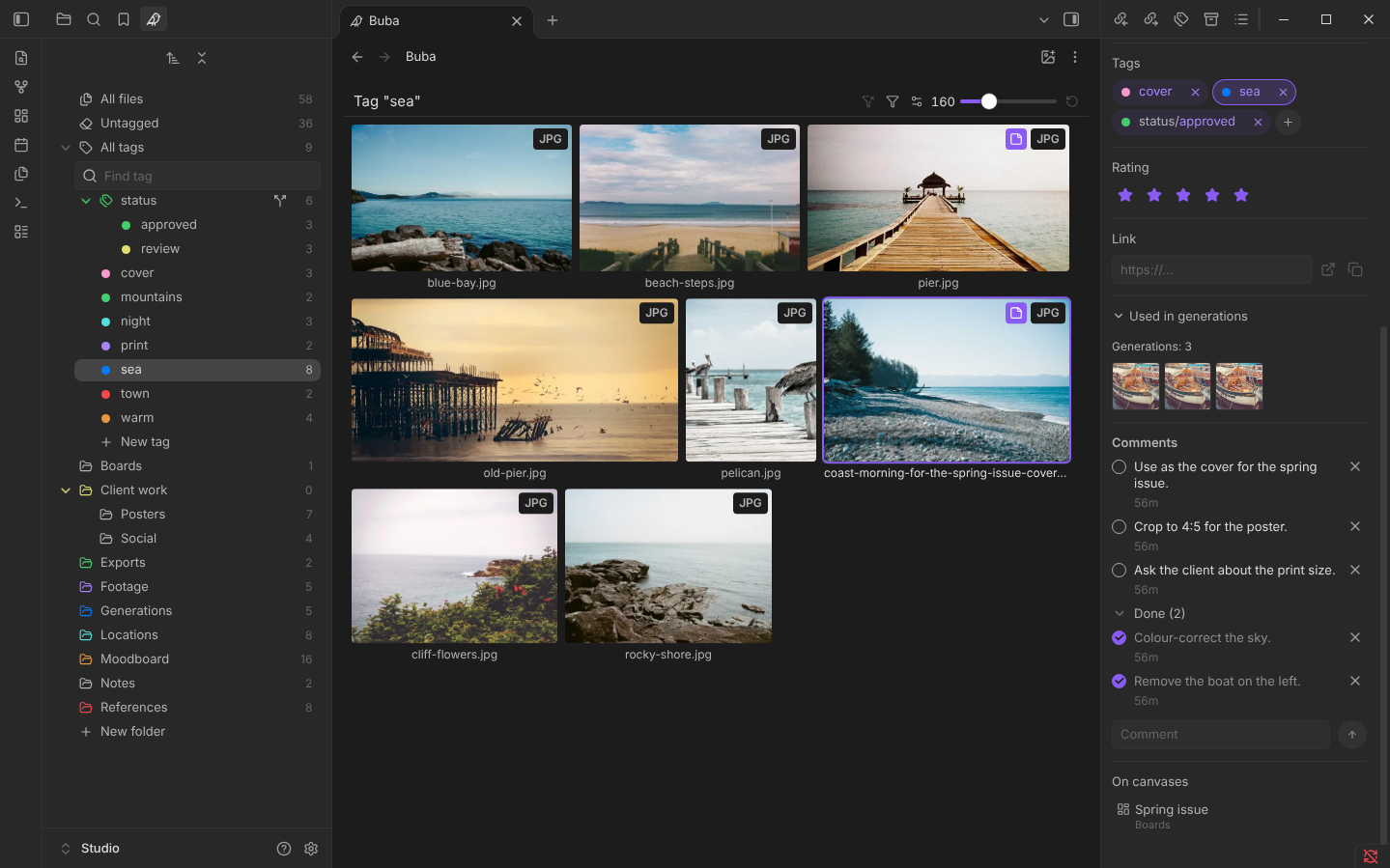Click the blue color dot of sea tag
The width and height of the screenshot is (1390, 868).
(x=106, y=370)
